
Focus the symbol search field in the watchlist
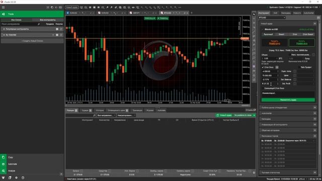coord(19,24)
